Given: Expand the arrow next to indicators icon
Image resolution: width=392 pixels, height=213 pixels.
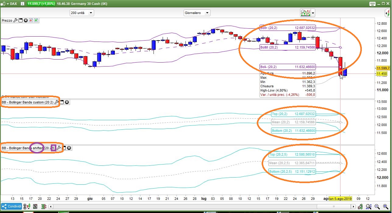Looking at the screenshot, I should tap(313, 13).
